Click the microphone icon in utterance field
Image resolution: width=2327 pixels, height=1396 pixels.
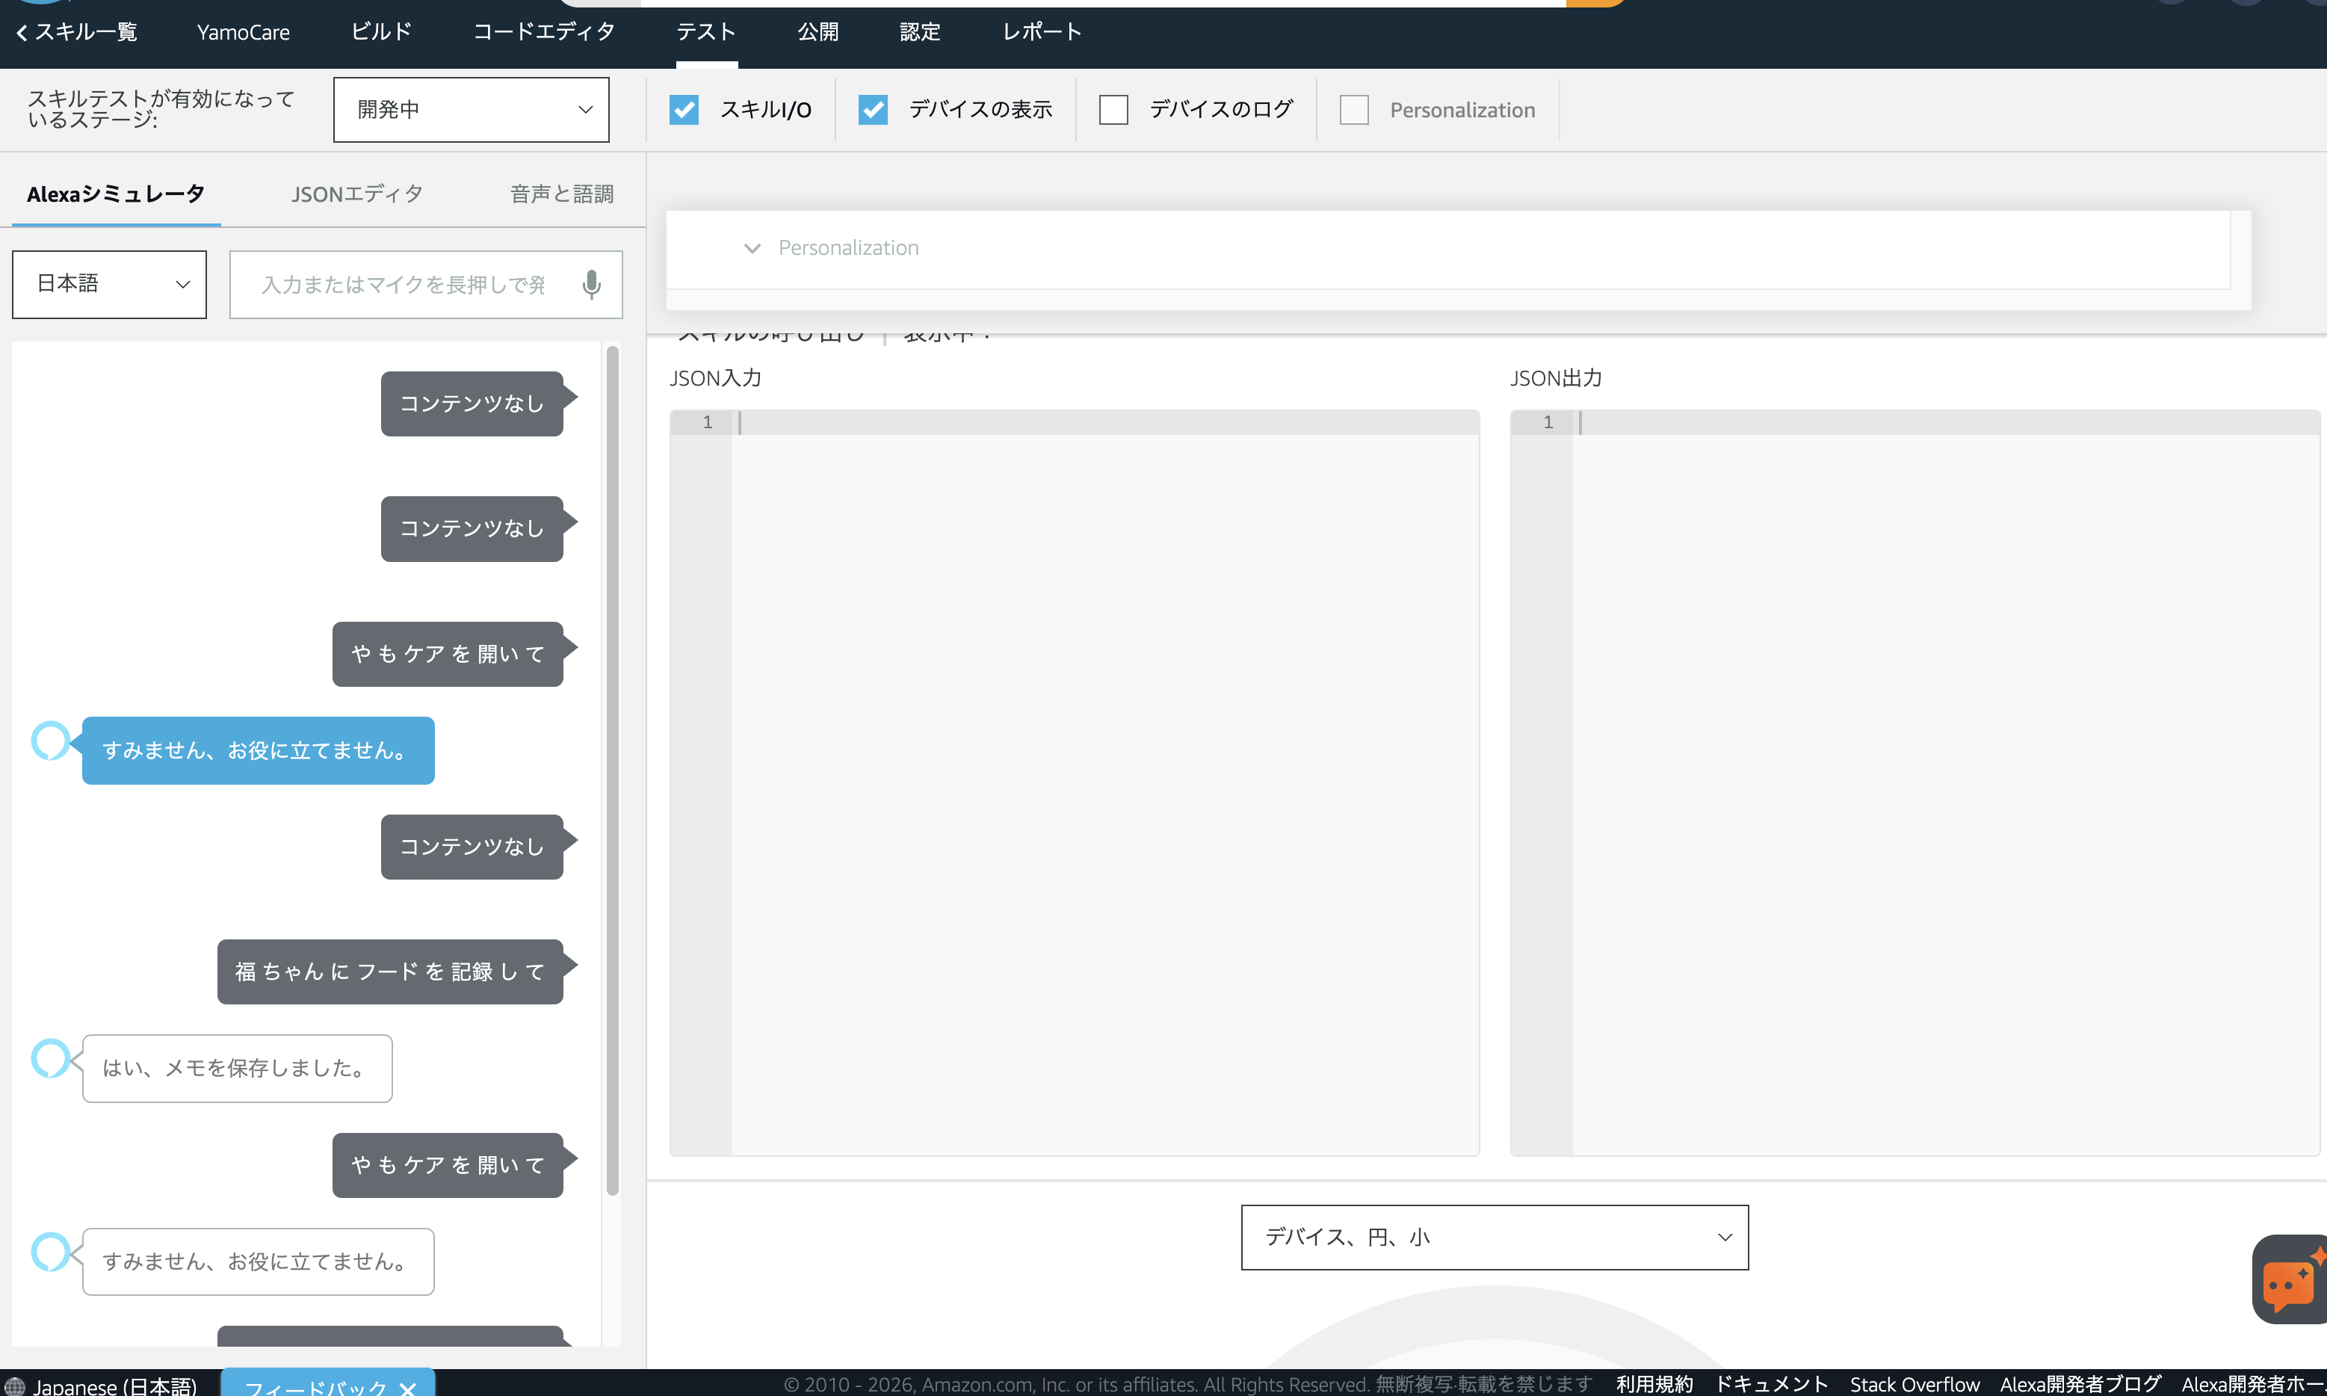click(x=590, y=284)
